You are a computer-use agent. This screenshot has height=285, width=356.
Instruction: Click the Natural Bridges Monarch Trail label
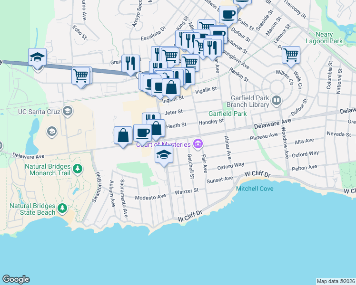[x=48, y=170]
